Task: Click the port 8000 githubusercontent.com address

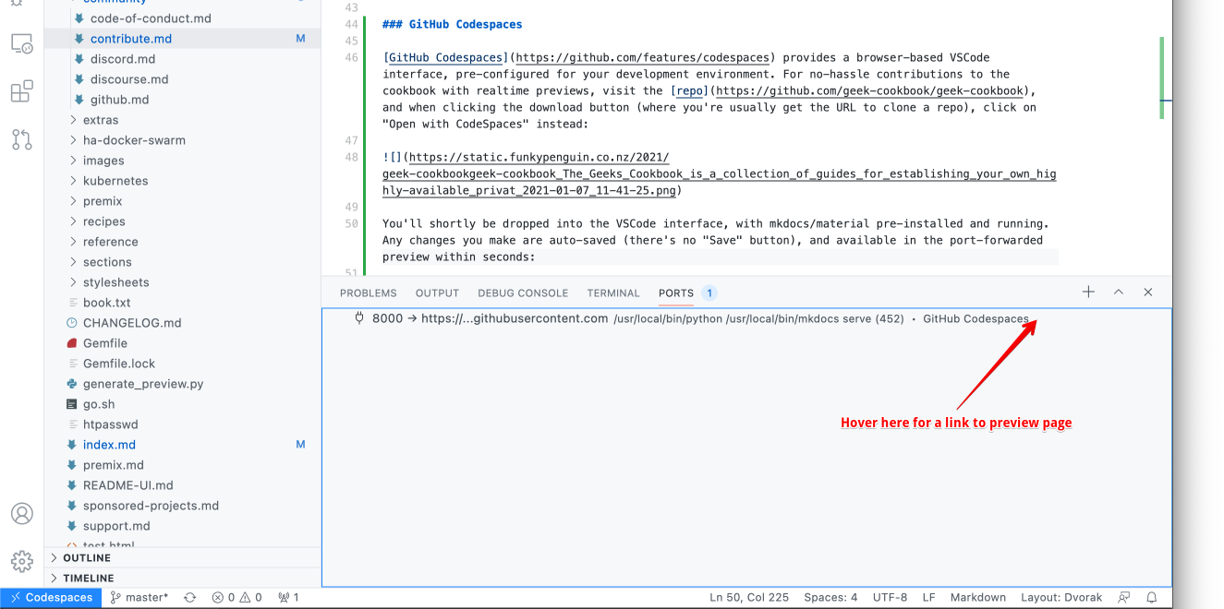Action: tap(515, 318)
